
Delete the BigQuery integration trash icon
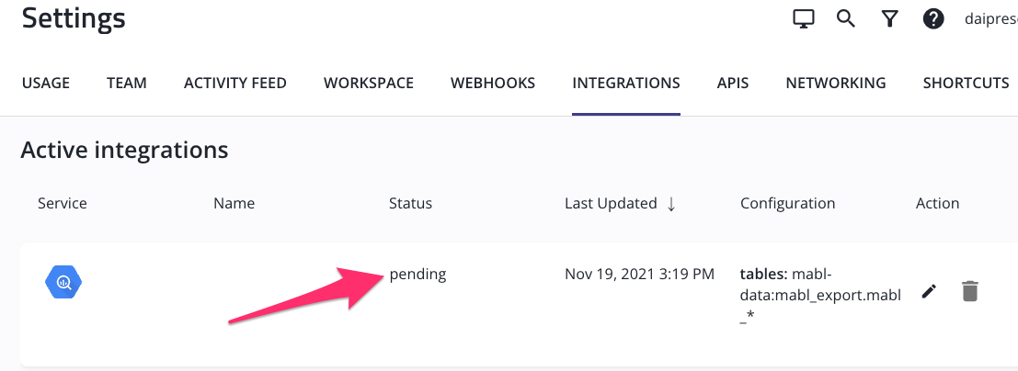969,291
